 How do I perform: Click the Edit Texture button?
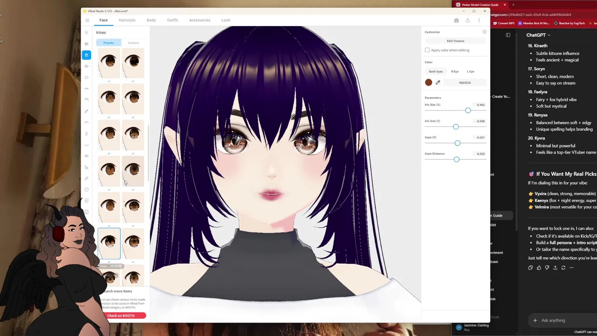(456, 41)
